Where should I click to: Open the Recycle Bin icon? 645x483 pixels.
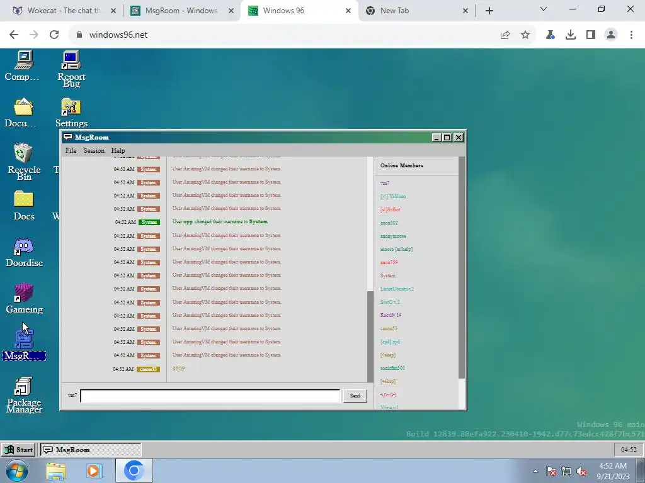23,162
